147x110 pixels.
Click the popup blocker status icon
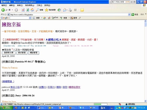point(120,104)
